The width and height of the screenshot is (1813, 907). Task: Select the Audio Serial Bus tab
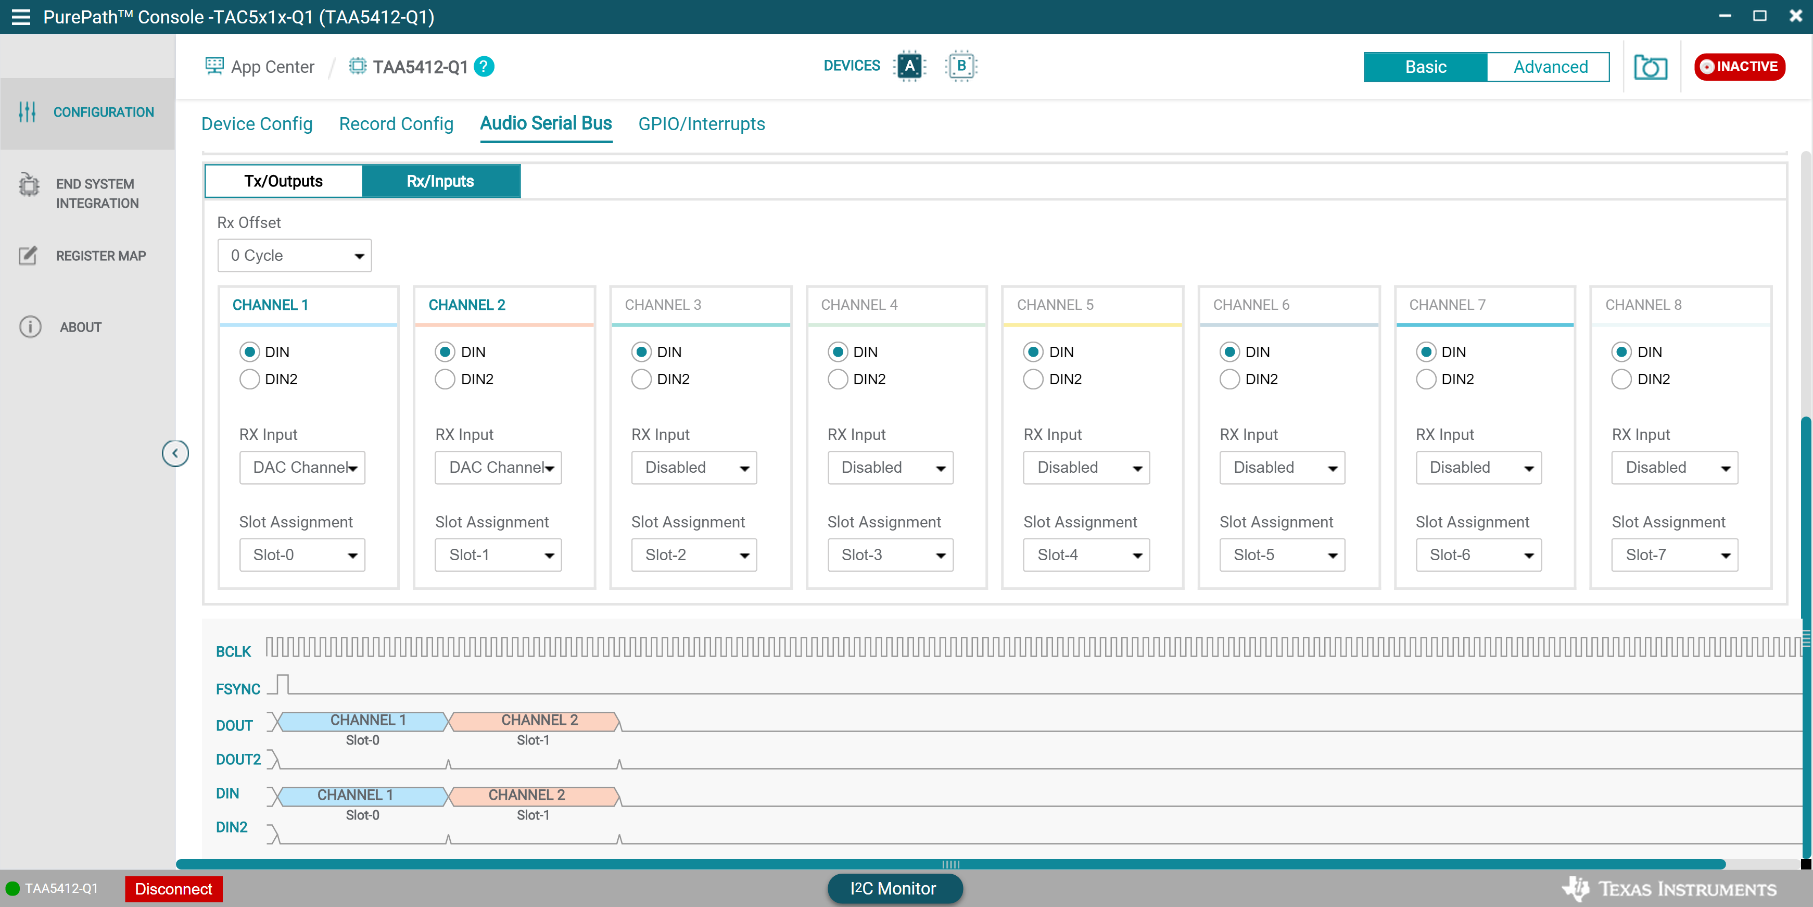pos(546,123)
